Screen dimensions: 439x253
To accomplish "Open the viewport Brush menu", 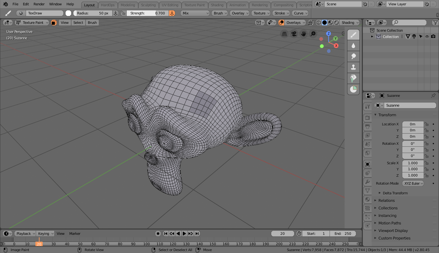I will [92, 23].
